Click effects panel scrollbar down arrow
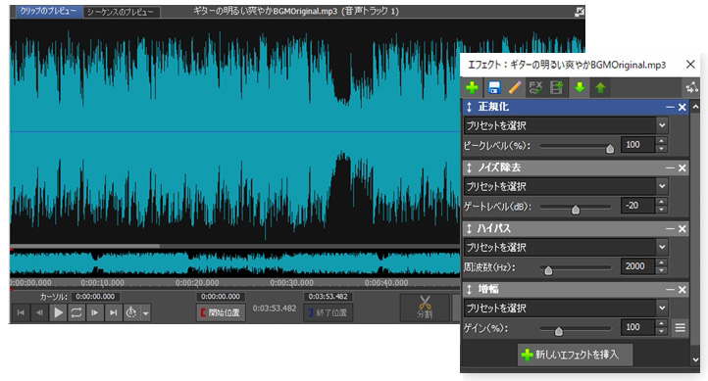Viewport: 708px width, 381px height. [695, 359]
